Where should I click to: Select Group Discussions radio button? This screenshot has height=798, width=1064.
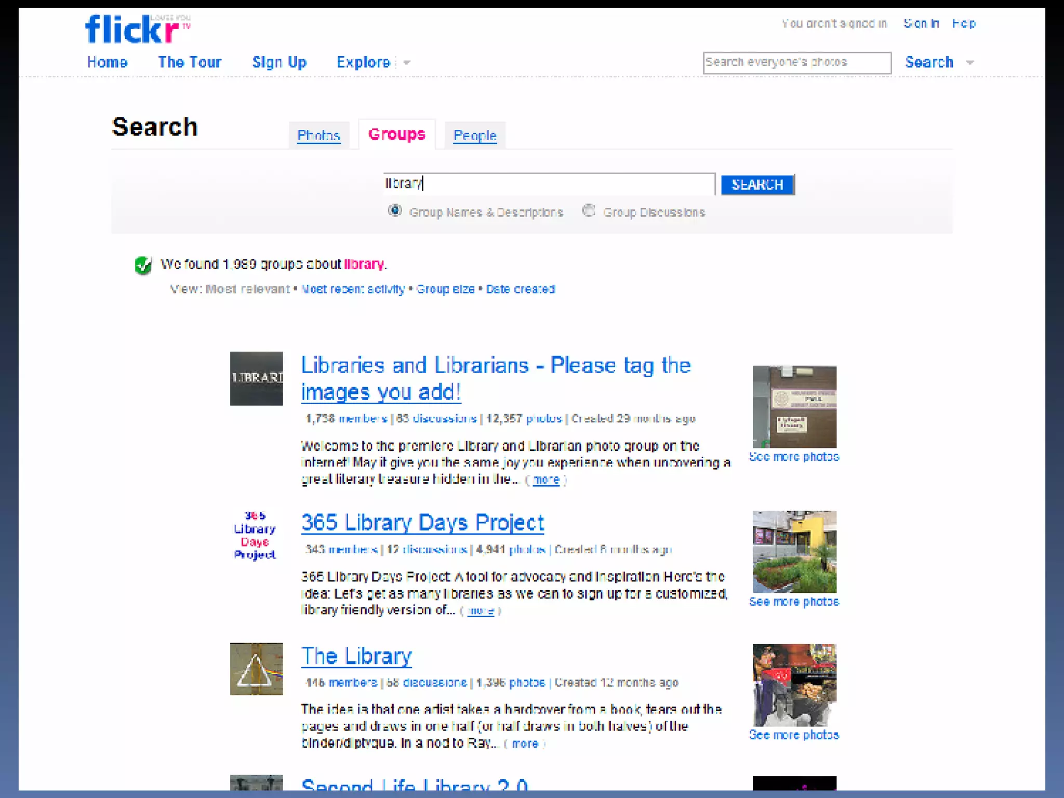coord(589,211)
